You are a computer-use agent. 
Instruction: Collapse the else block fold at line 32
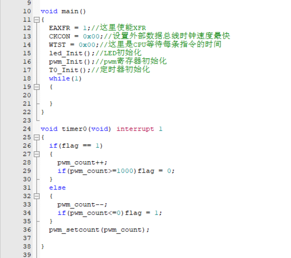(37, 196)
